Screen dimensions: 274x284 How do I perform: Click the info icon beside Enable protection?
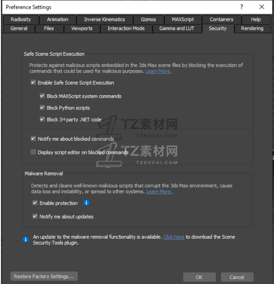[86, 203]
